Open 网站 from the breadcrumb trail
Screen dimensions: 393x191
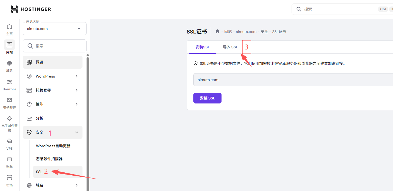[228, 31]
